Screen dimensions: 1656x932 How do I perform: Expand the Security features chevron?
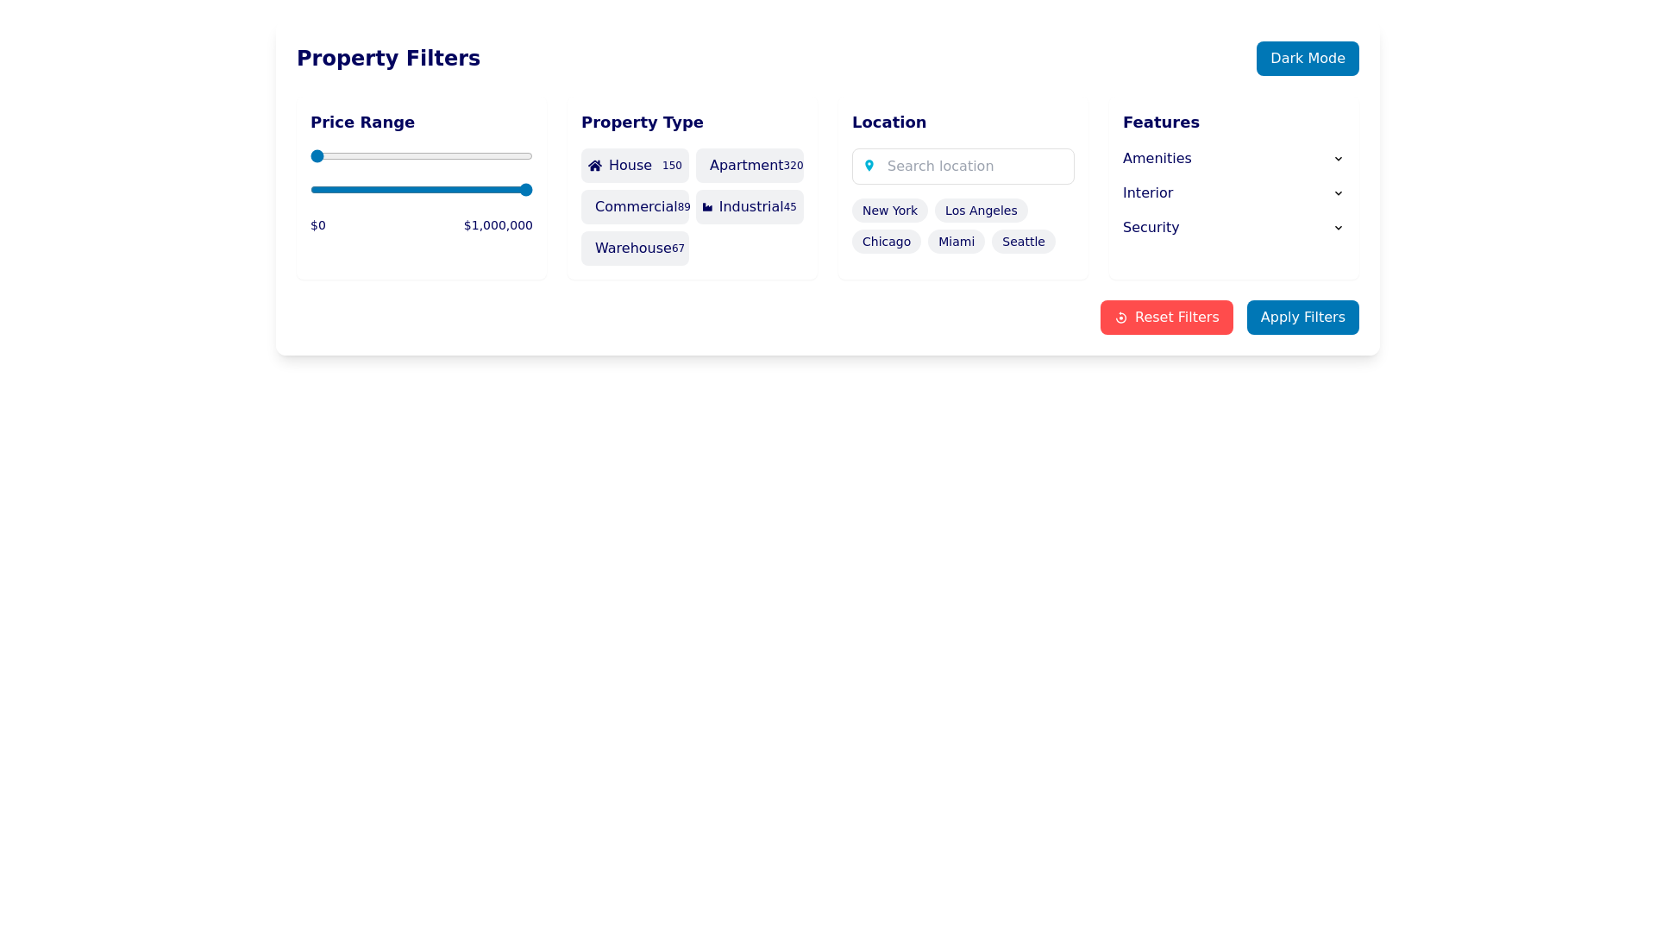pos(1338,228)
